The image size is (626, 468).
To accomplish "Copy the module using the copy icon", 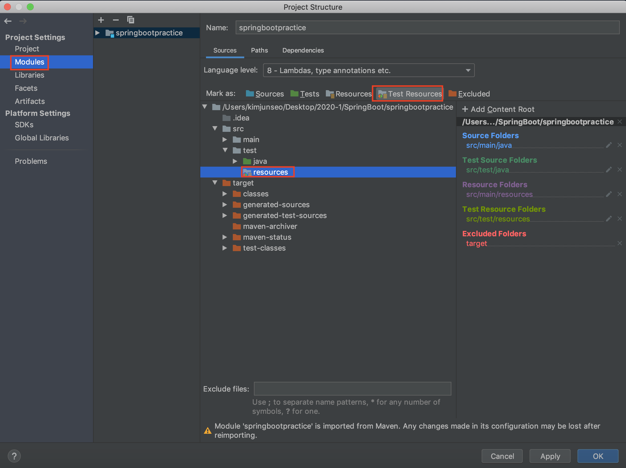I will (131, 20).
